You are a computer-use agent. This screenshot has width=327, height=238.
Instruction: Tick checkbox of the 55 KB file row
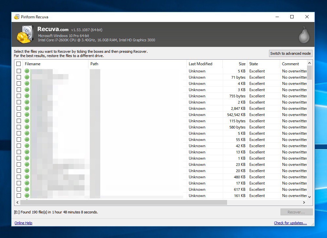tap(19, 139)
